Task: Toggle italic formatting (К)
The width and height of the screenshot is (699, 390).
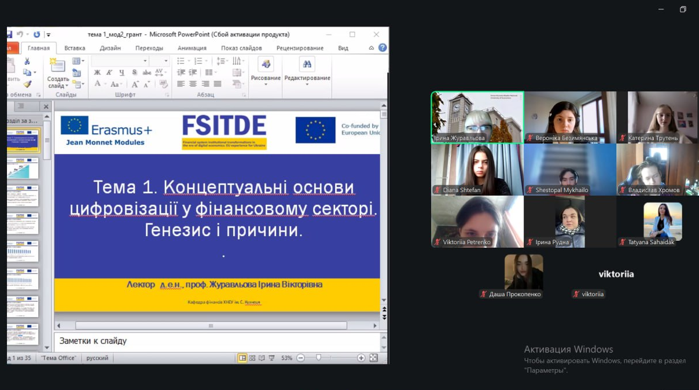Action: (109, 72)
